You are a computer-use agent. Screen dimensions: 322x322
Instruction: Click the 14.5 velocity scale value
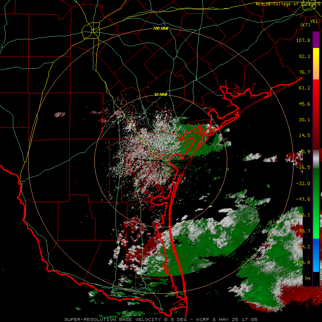304,136
